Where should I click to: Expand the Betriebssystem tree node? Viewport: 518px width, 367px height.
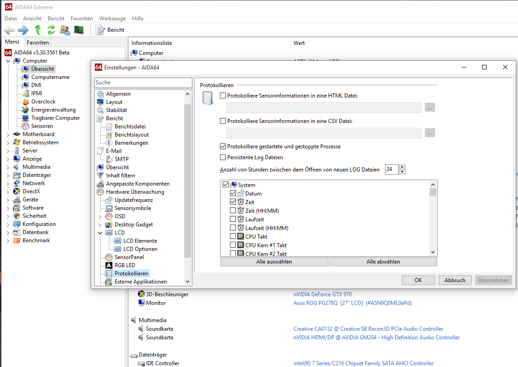click(8, 143)
